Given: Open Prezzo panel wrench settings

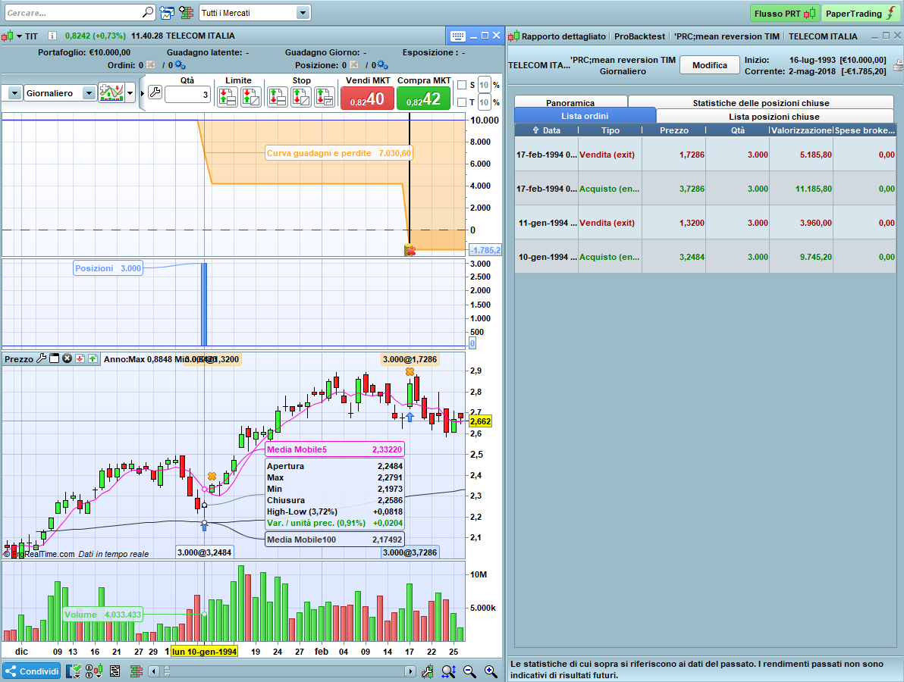Looking at the screenshot, I should coord(41,358).
